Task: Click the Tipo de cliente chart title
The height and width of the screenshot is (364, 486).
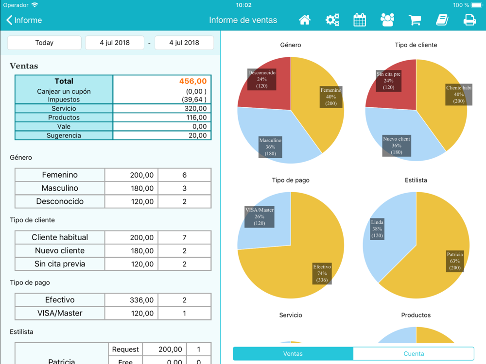Action: pyautogui.click(x=416, y=45)
